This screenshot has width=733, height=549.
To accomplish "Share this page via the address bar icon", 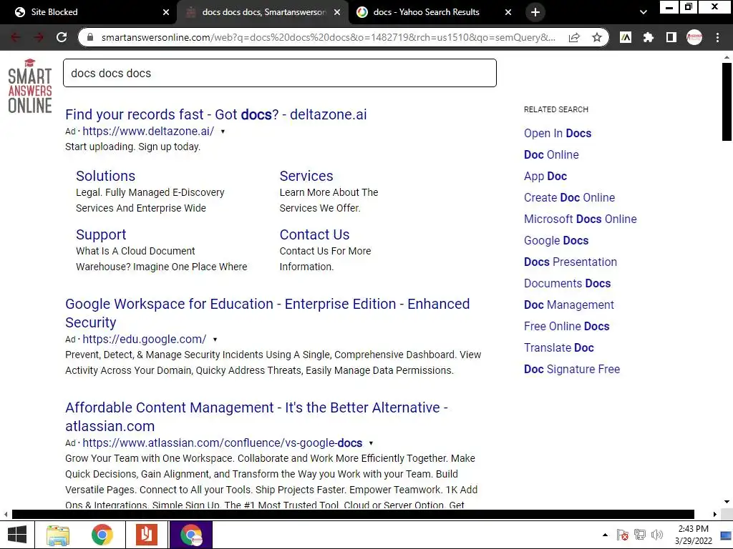I will (x=574, y=37).
